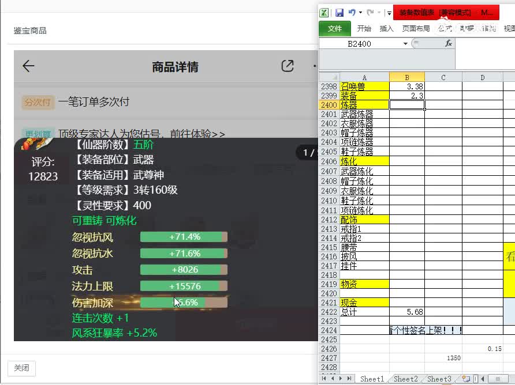Viewport: 515px width, 385px height.
Task: Click the 伤害加深 stat progress bar
Action: click(x=184, y=302)
